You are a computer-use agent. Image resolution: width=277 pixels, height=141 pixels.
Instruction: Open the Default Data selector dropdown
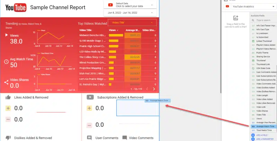(x=130, y=5)
